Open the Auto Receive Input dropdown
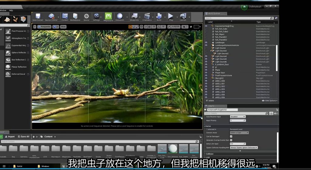311x170 pixels. (x=238, y=117)
